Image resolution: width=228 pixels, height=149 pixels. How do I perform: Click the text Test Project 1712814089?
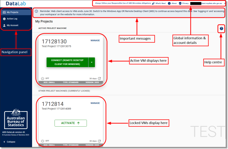56,109
